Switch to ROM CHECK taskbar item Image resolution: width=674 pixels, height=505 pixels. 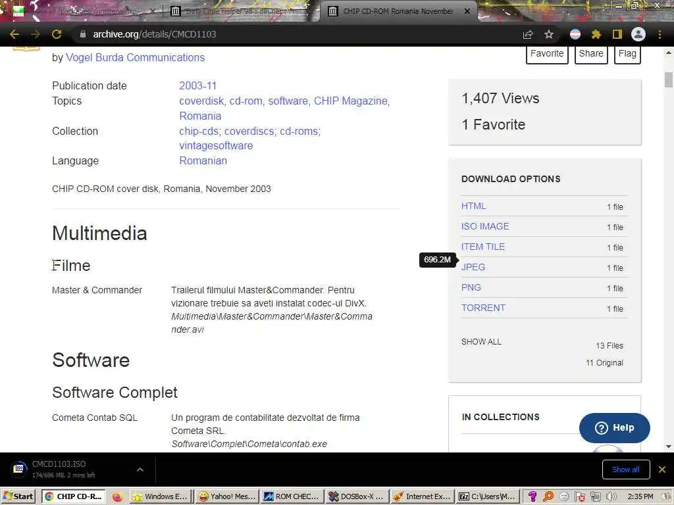[292, 496]
